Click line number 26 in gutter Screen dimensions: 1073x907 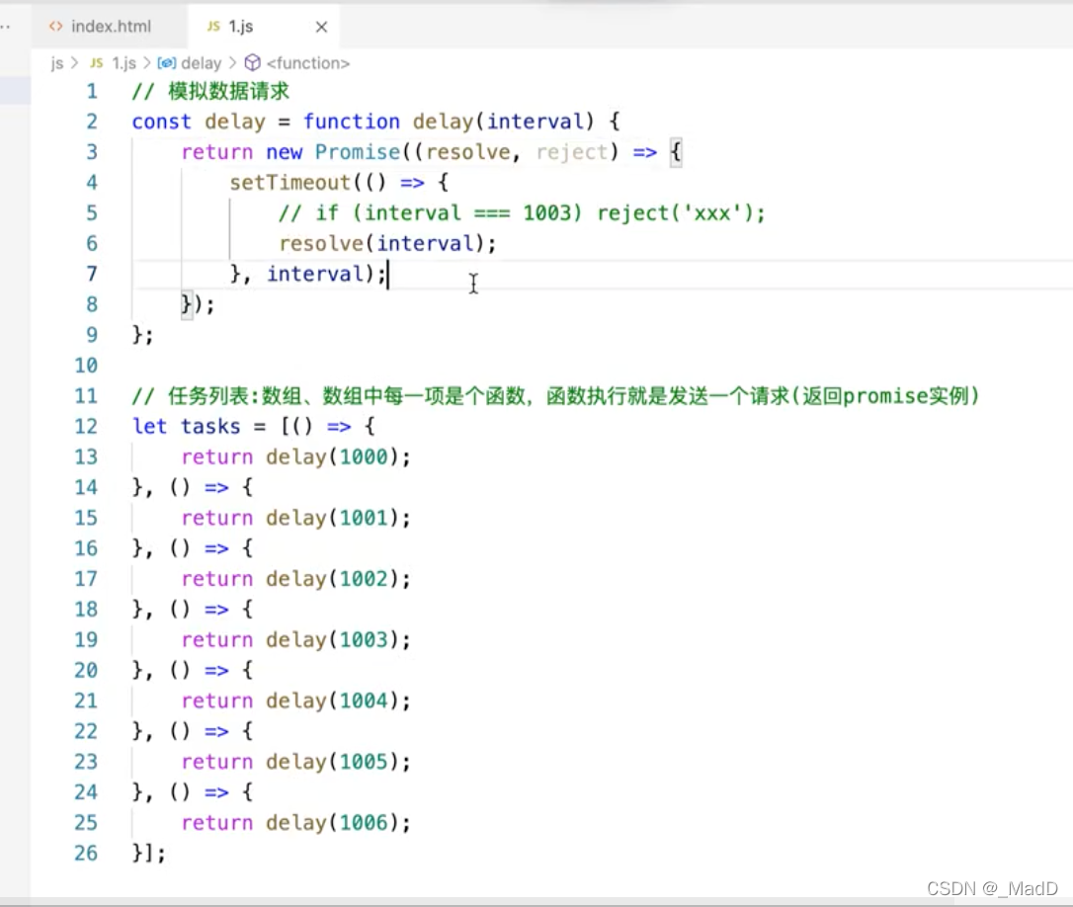pos(86,853)
